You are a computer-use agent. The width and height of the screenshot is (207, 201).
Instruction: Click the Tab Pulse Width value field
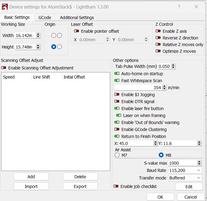[x=165, y=66]
